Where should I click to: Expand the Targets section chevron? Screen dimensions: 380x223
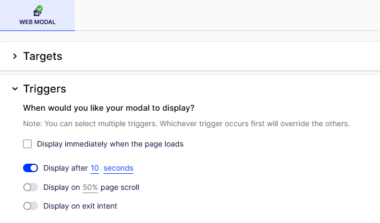(15, 56)
